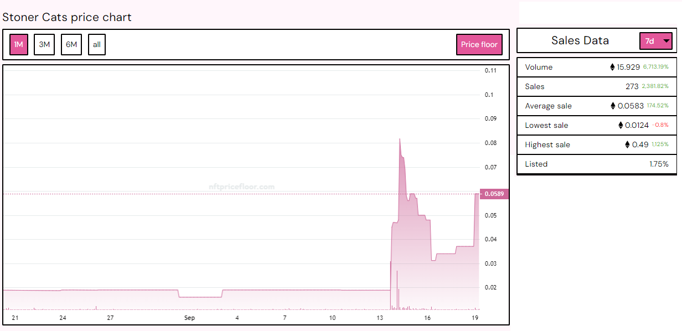The image size is (682, 331).
Task: Open the dropdown chevron beside 7d
Action: (x=666, y=40)
